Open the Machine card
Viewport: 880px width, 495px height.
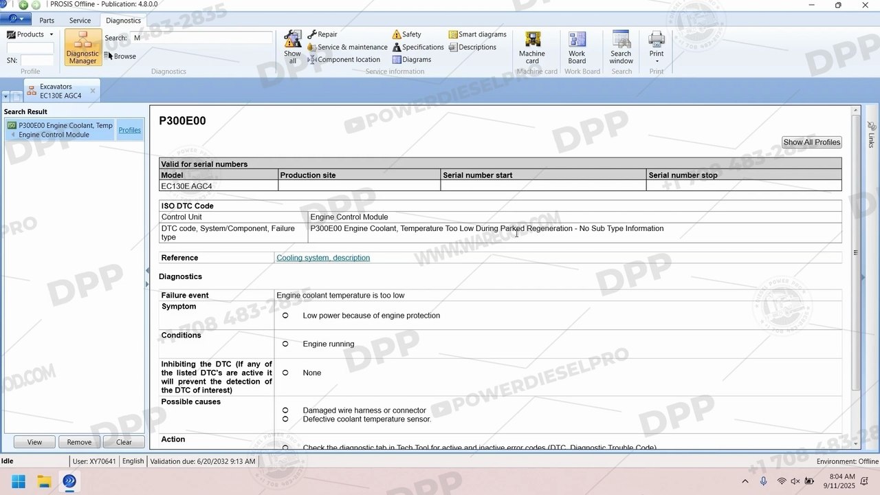coord(532,47)
